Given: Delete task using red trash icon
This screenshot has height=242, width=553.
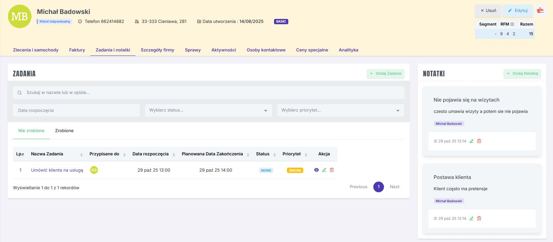Looking at the screenshot, I should click(x=332, y=170).
